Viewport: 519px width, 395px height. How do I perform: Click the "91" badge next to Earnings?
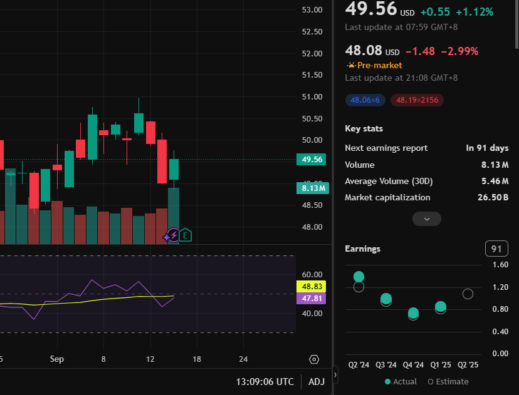click(x=496, y=249)
